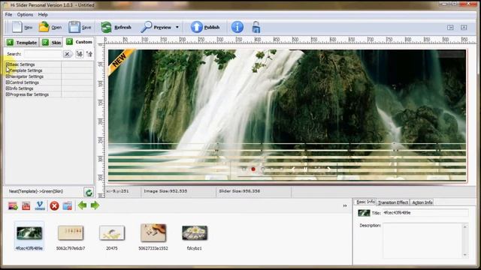Image resolution: width=481 pixels, height=270 pixels.
Task: Clear the search with the X button
Action: 67,54
